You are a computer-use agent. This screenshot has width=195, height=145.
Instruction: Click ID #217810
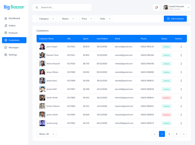(71, 64)
